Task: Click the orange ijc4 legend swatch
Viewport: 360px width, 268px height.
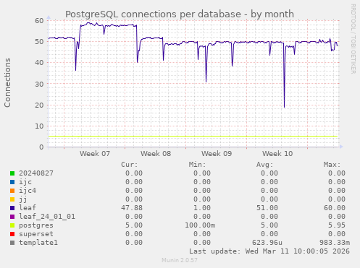Action: [x=12, y=191]
